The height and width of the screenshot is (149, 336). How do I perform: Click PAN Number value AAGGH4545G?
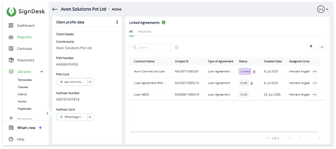pyautogui.click(x=67, y=64)
